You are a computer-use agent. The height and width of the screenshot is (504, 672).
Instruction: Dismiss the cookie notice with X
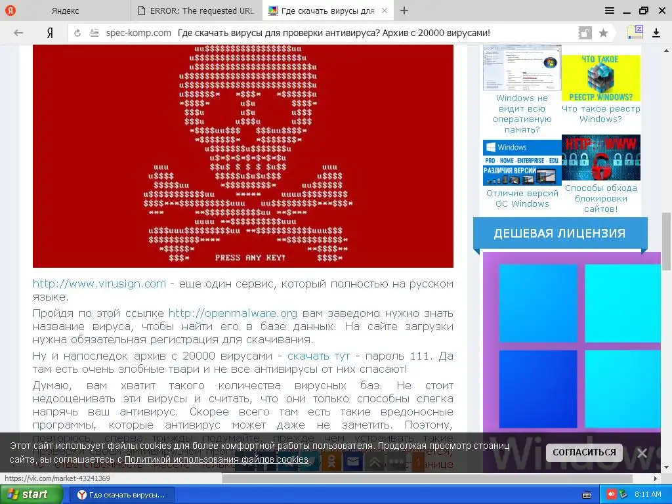[642, 453]
